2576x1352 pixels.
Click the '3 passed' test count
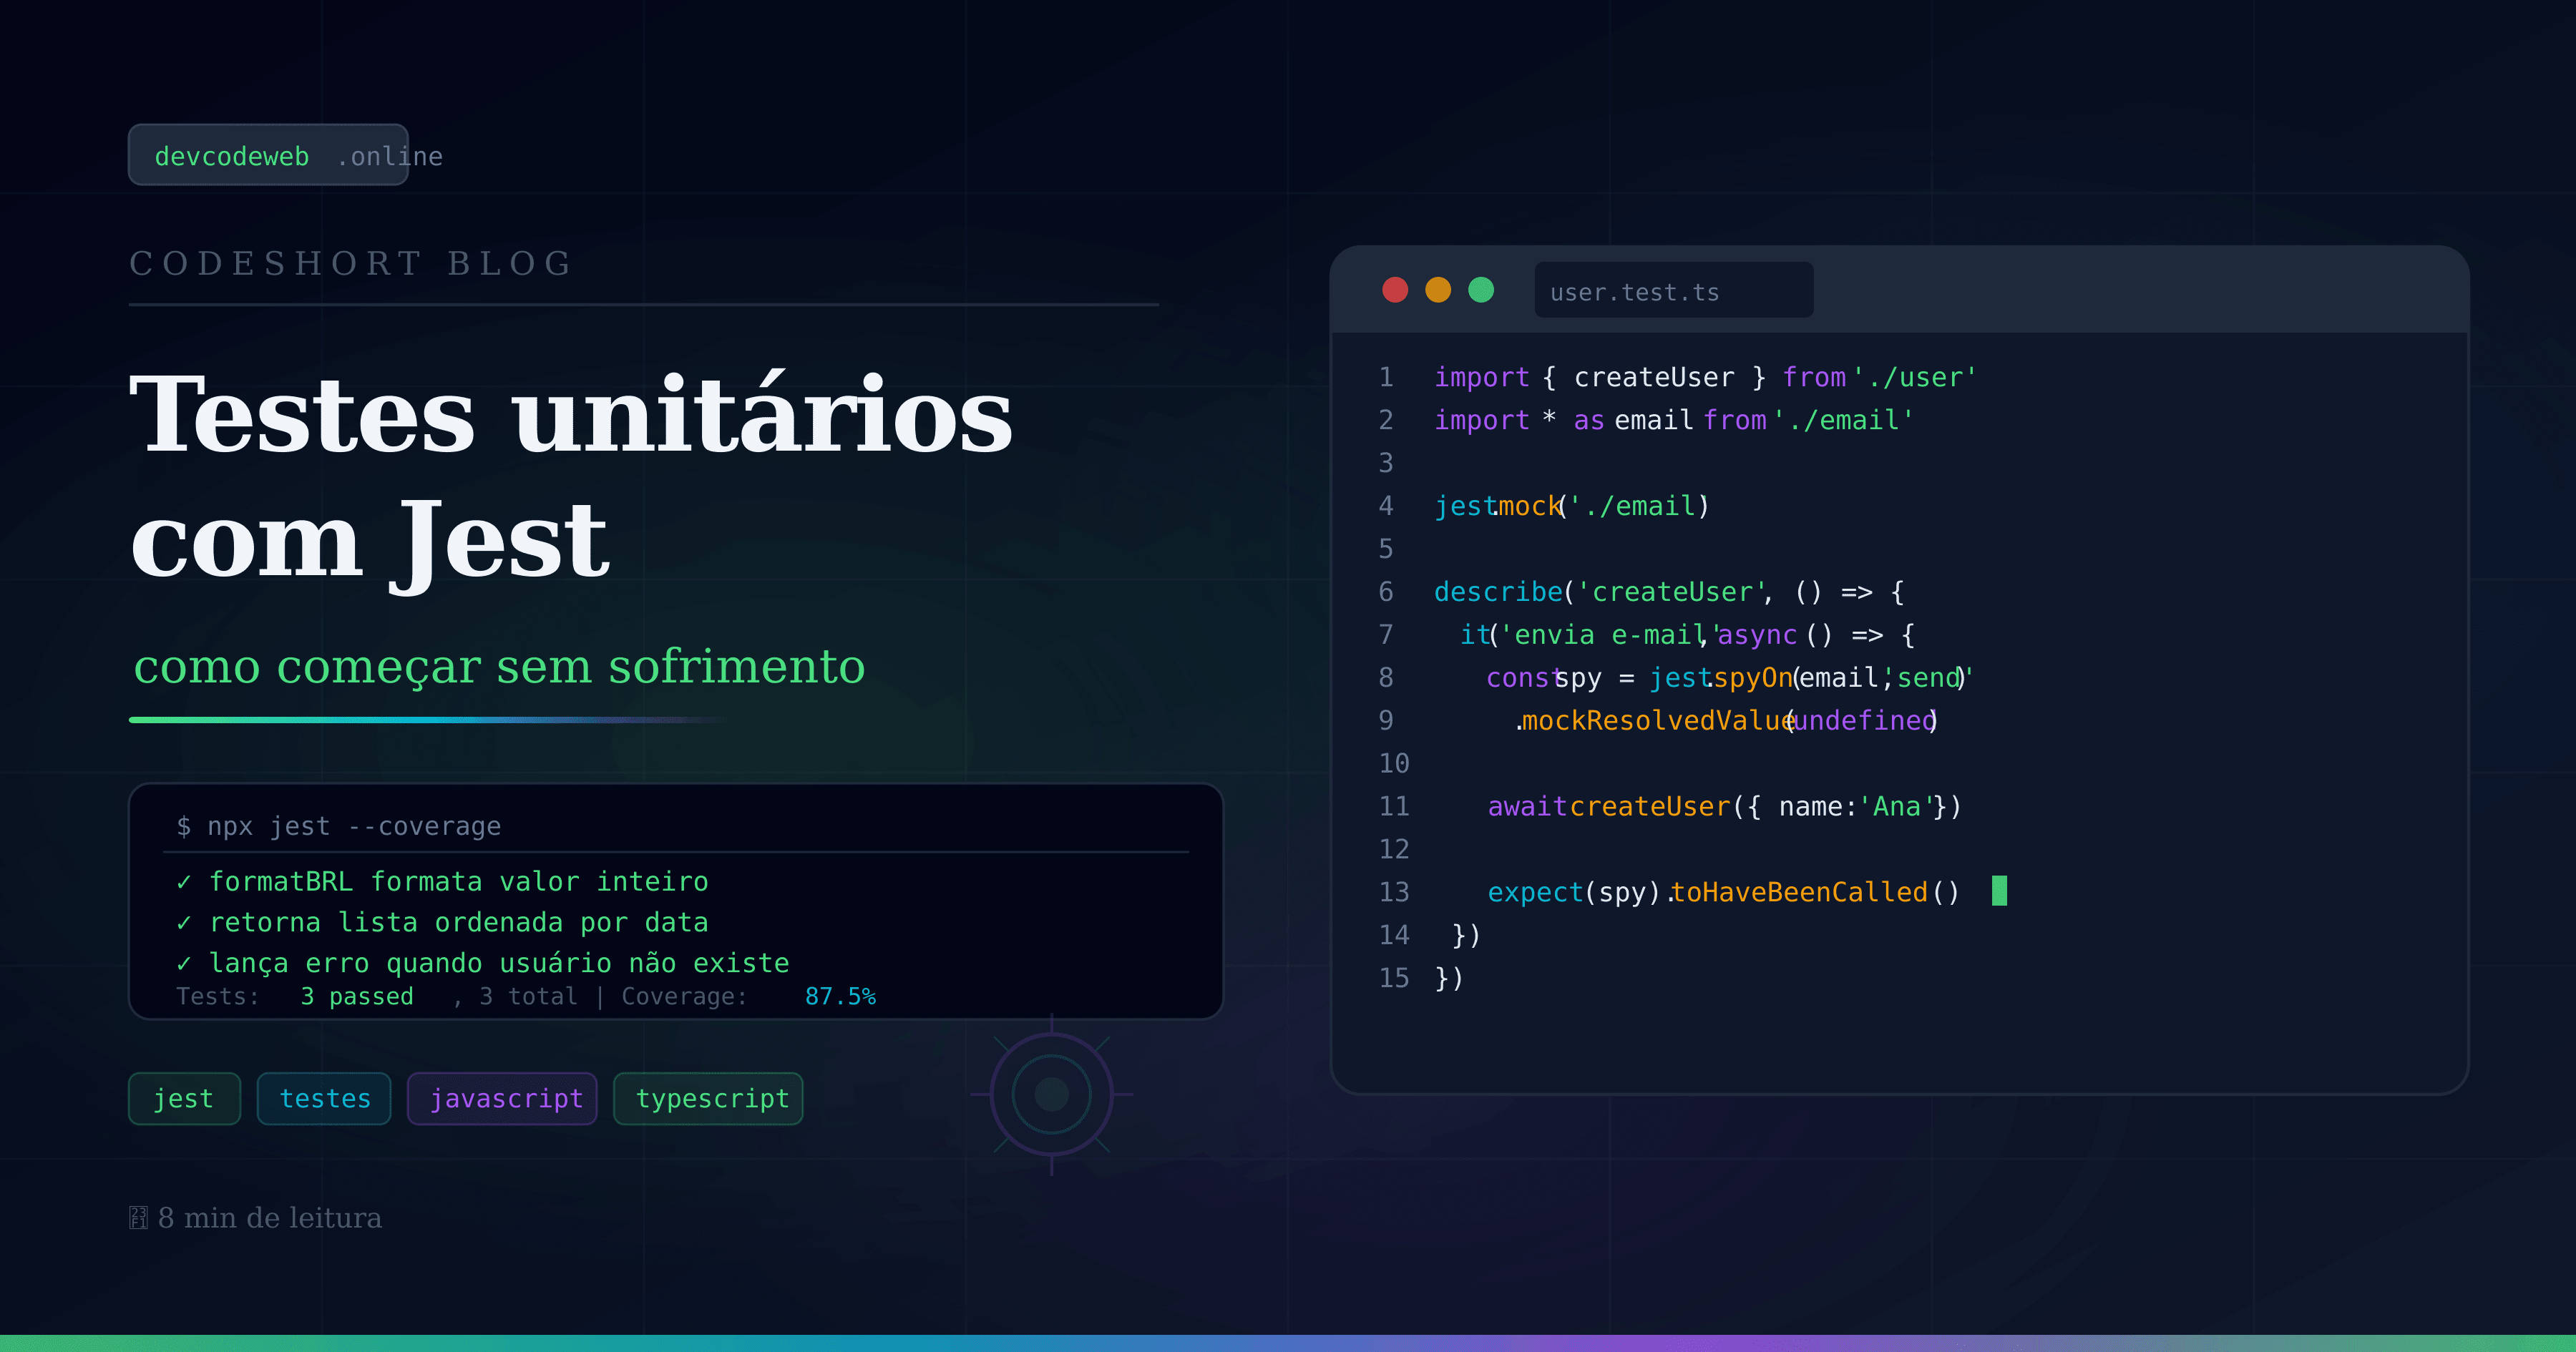point(357,996)
